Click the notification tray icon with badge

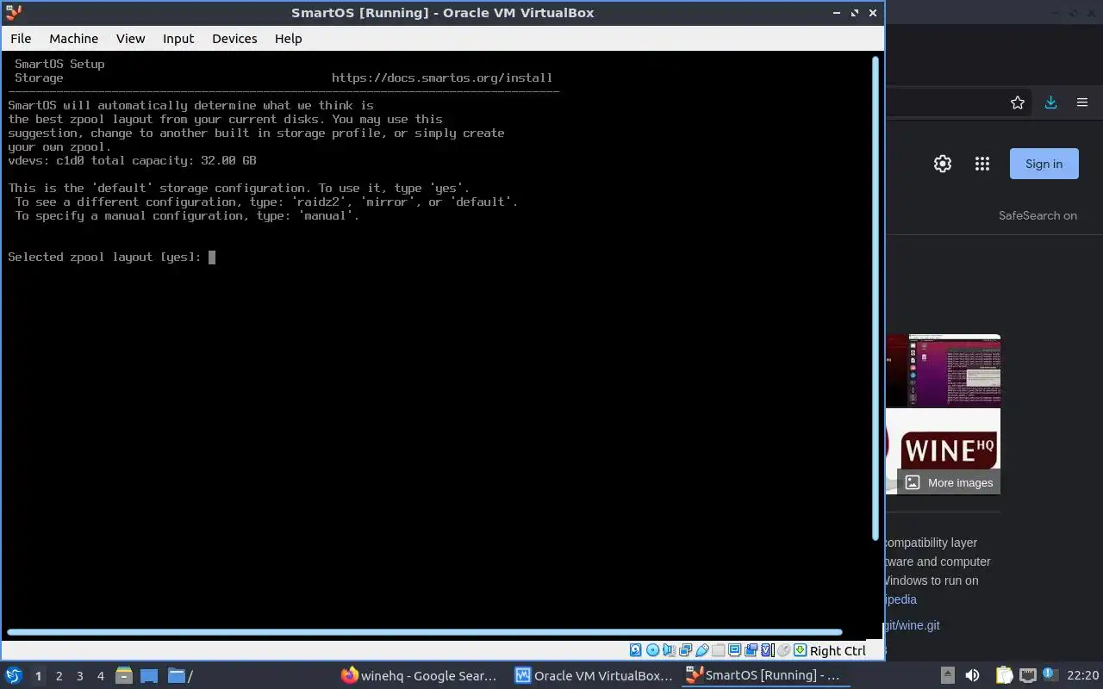tap(1050, 675)
